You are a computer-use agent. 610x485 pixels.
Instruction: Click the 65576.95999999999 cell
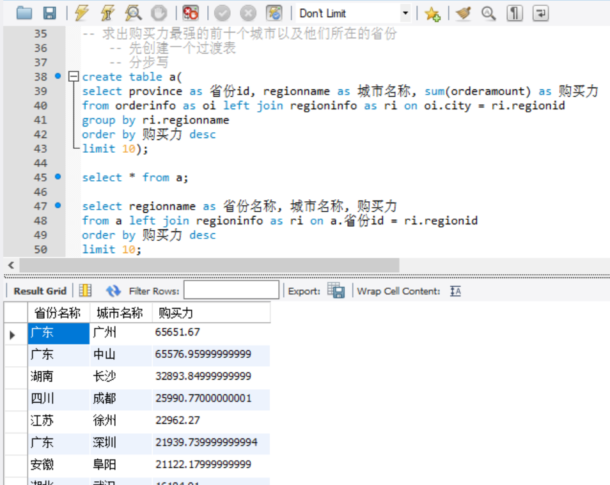pyautogui.click(x=211, y=355)
